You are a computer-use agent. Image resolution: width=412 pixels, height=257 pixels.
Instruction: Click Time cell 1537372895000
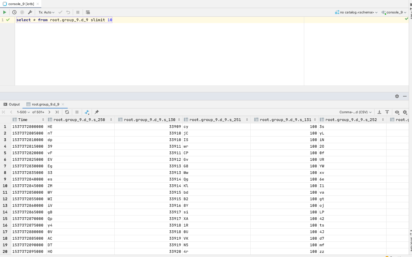[x=29, y=252]
